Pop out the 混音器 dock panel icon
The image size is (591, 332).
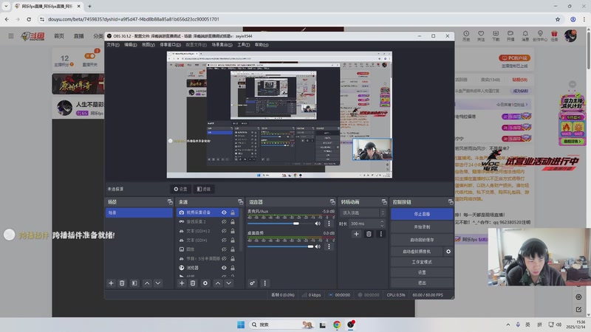click(x=332, y=202)
